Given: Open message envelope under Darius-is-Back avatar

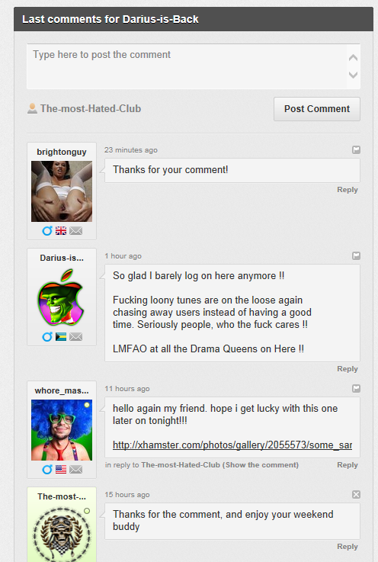Looking at the screenshot, I should point(76,336).
